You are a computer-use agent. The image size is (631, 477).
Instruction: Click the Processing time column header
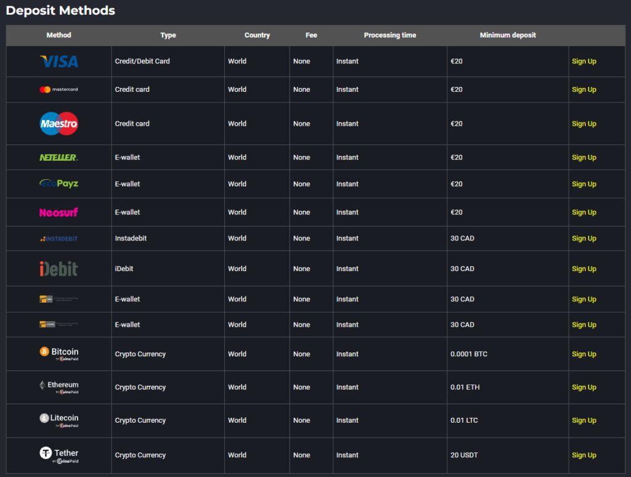pos(390,35)
